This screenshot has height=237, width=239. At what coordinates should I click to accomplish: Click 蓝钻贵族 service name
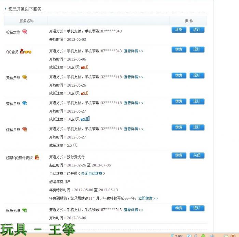(13, 104)
